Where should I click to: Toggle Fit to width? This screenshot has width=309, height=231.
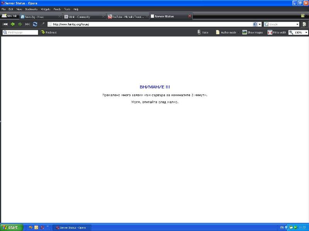click(x=277, y=32)
